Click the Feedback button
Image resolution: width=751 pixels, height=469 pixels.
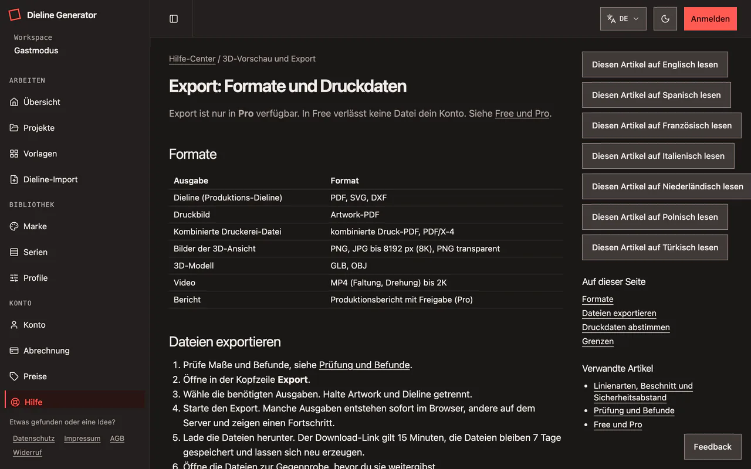tap(713, 447)
